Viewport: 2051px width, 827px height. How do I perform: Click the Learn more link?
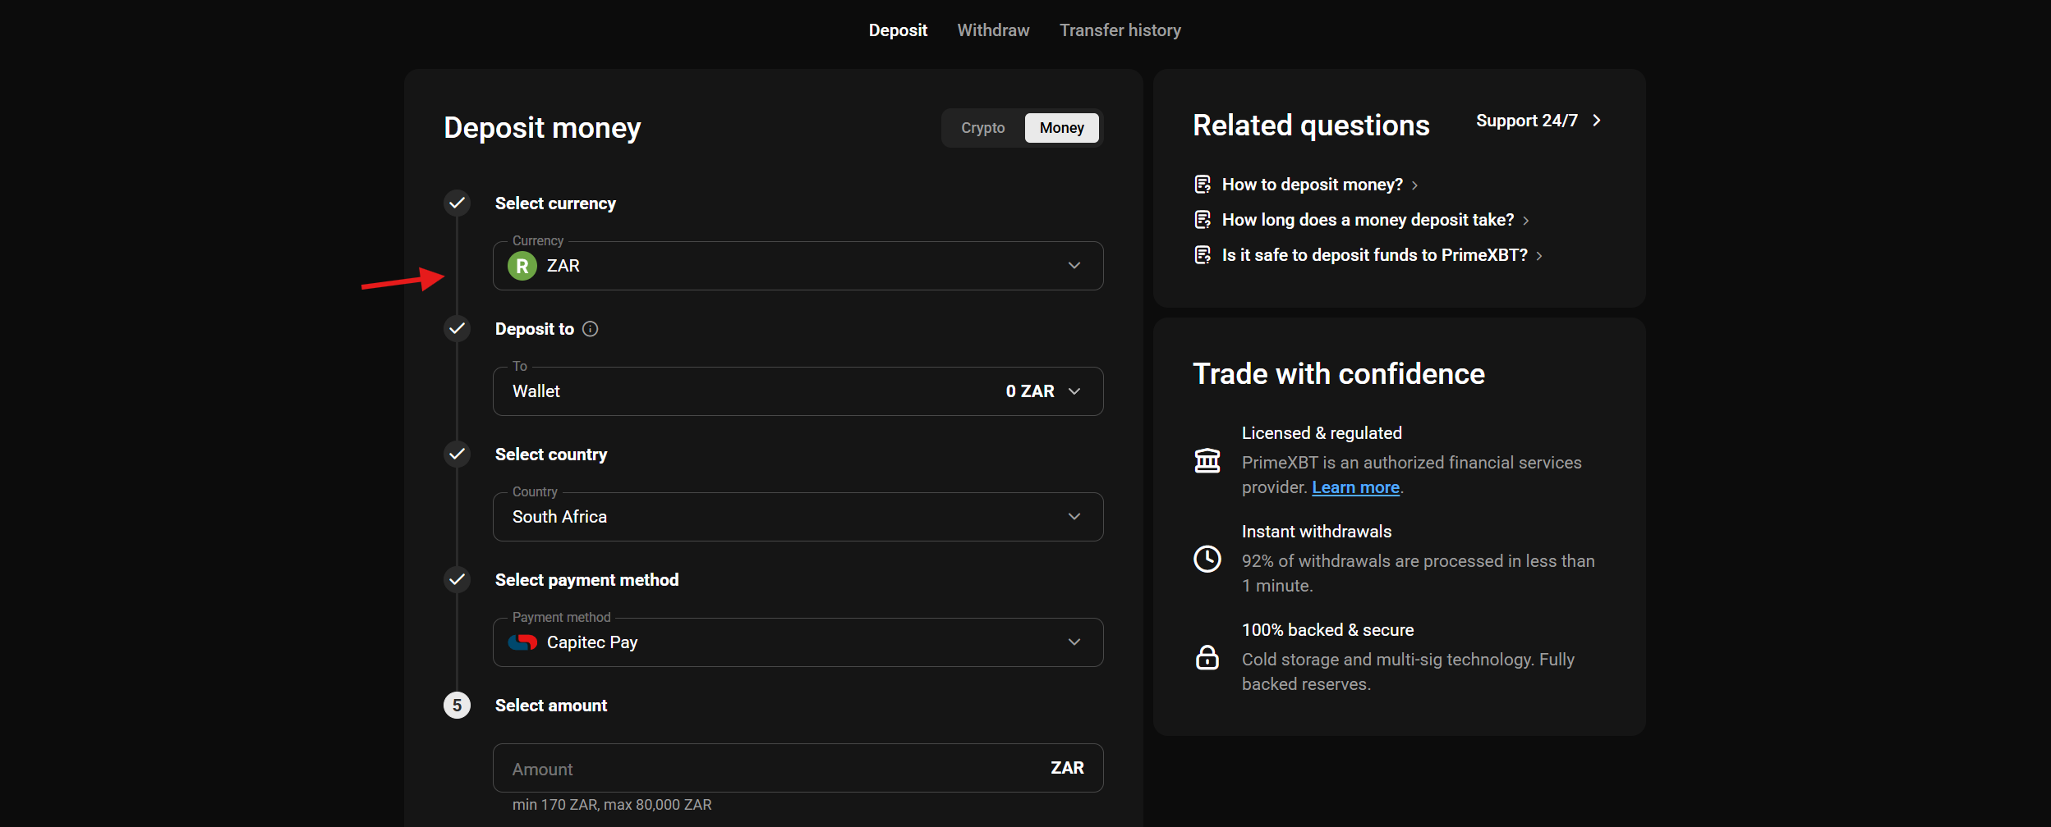(1355, 487)
